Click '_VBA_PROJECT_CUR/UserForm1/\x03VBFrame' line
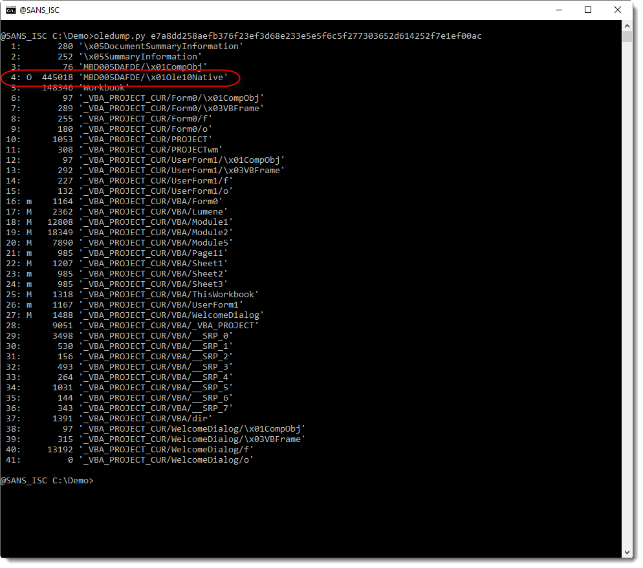The image size is (643, 568). (x=146, y=171)
